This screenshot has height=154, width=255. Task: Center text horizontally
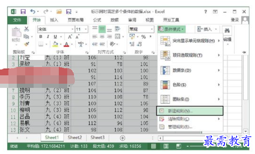(102, 36)
